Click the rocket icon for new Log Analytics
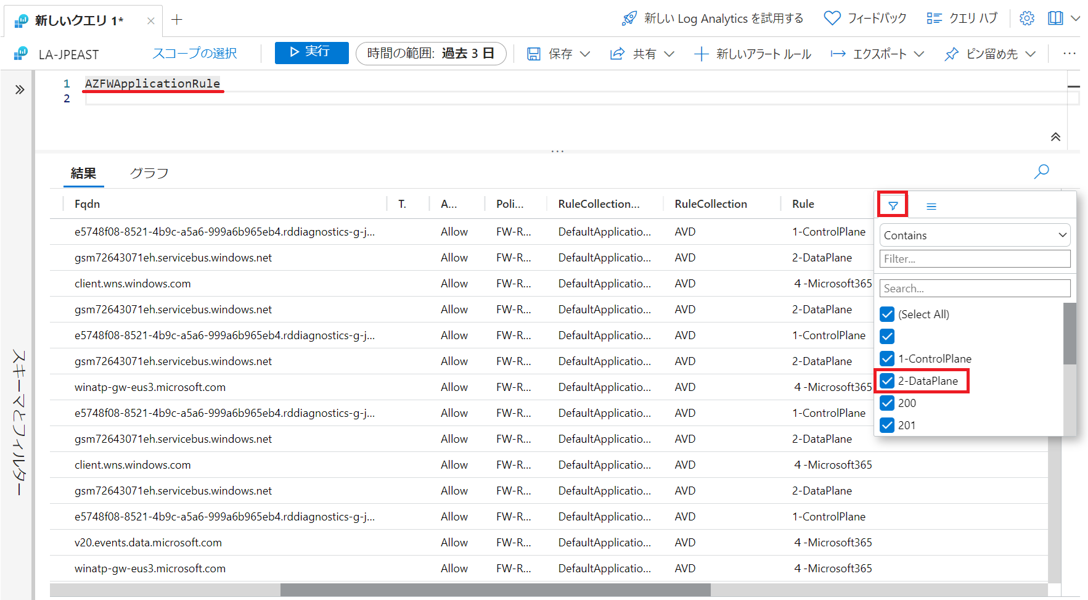This screenshot has height=600, width=1088. pos(629,18)
